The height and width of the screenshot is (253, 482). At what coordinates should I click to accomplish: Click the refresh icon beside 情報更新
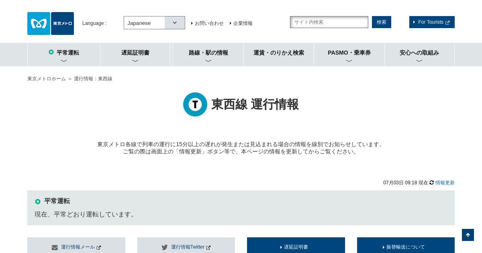click(432, 182)
